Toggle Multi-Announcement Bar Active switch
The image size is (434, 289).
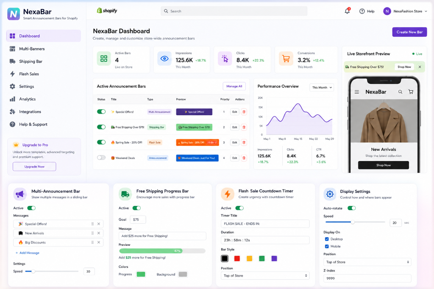click(31, 208)
